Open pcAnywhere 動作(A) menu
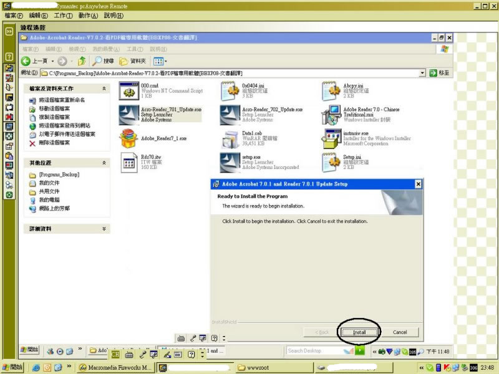 click(88, 16)
